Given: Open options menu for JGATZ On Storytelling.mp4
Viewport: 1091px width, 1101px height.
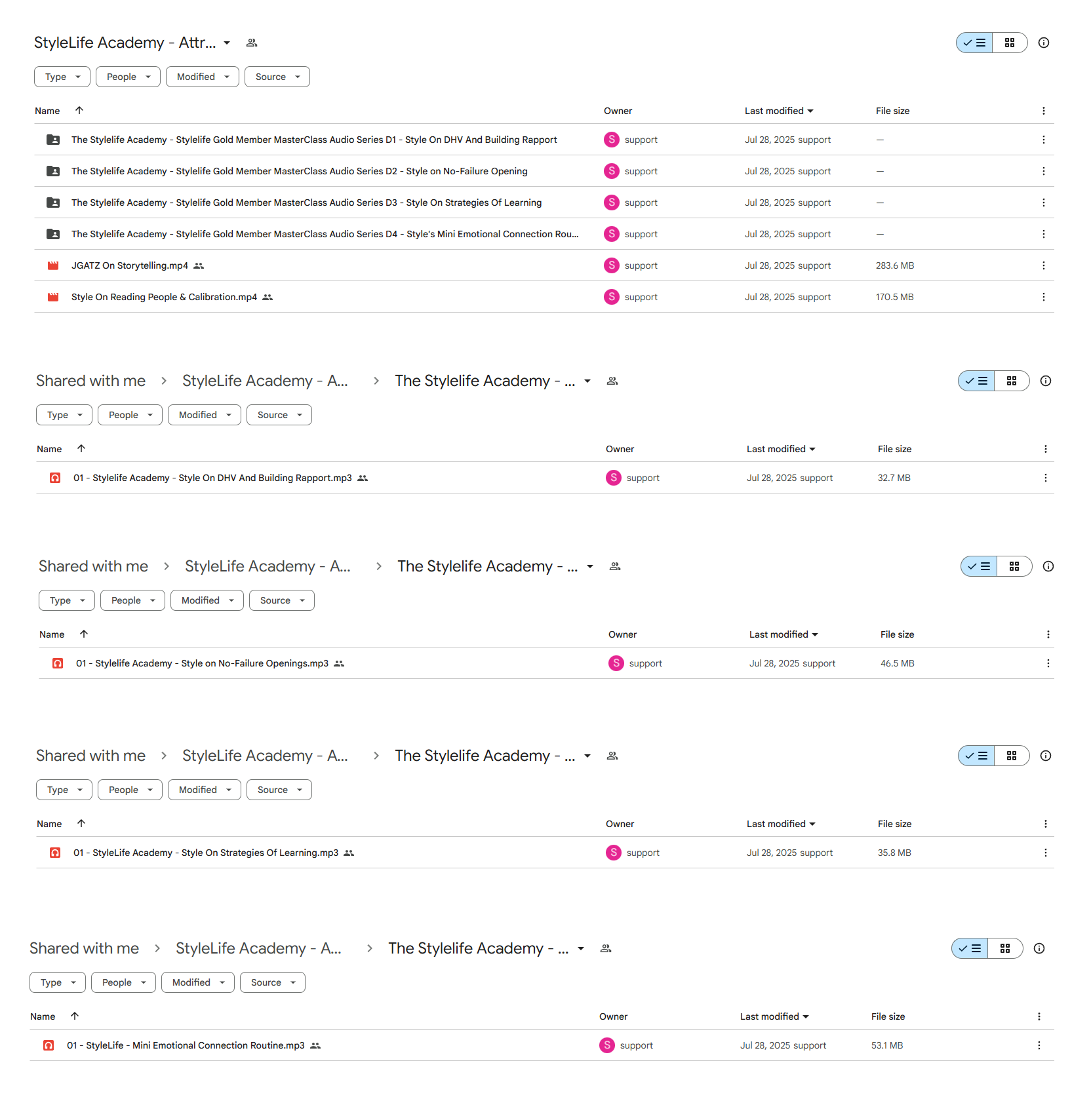Looking at the screenshot, I should [1043, 265].
